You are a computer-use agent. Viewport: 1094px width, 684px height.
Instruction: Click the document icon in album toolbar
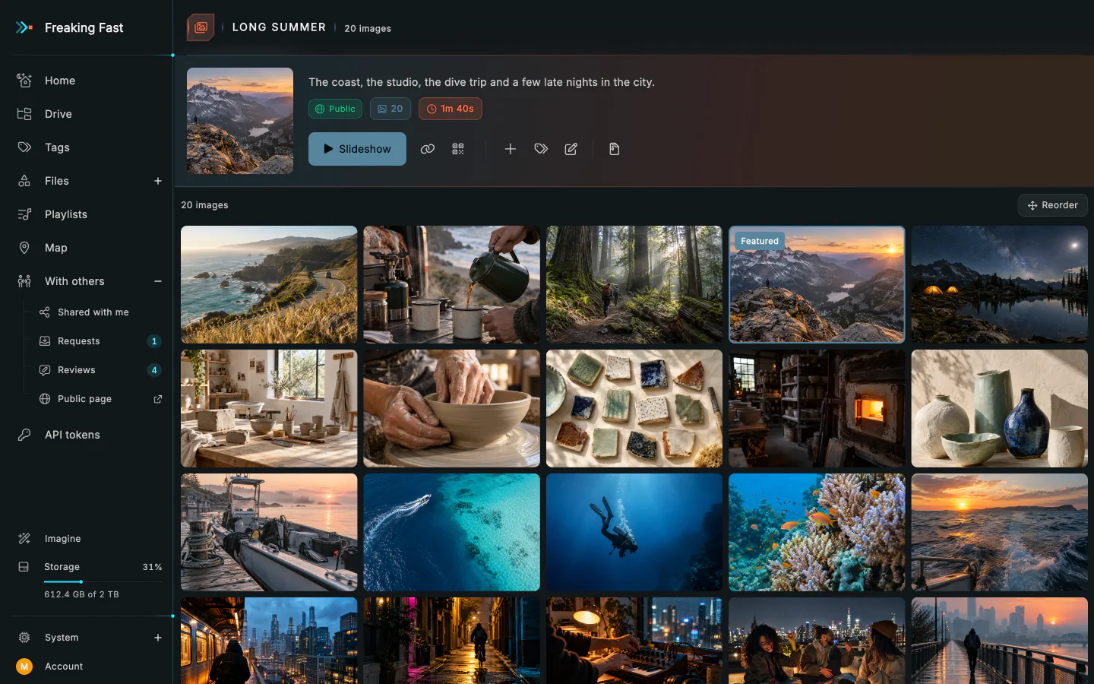point(615,149)
